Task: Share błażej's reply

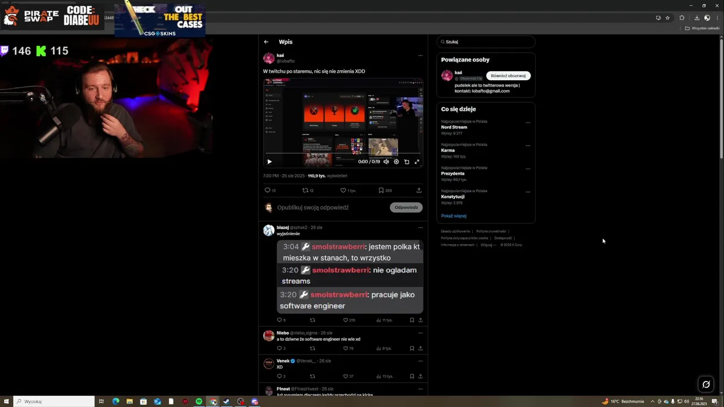Action: point(420,320)
